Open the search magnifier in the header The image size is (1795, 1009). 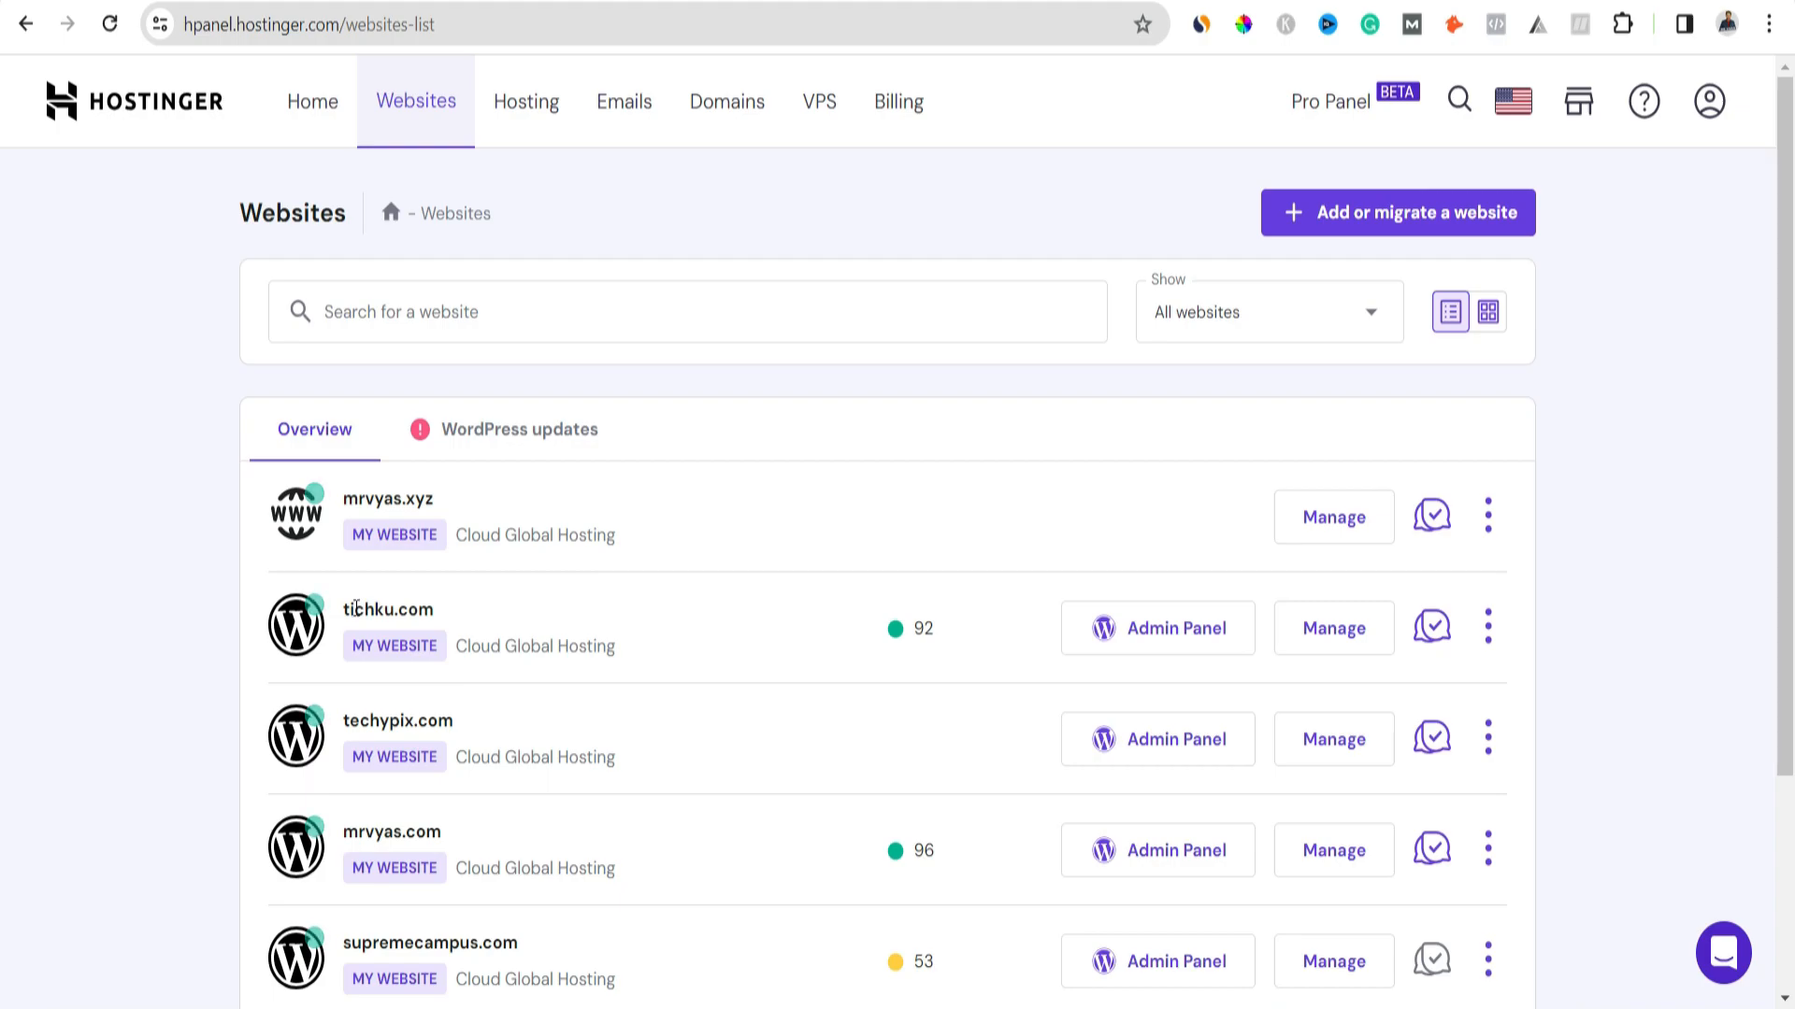pos(1459,100)
